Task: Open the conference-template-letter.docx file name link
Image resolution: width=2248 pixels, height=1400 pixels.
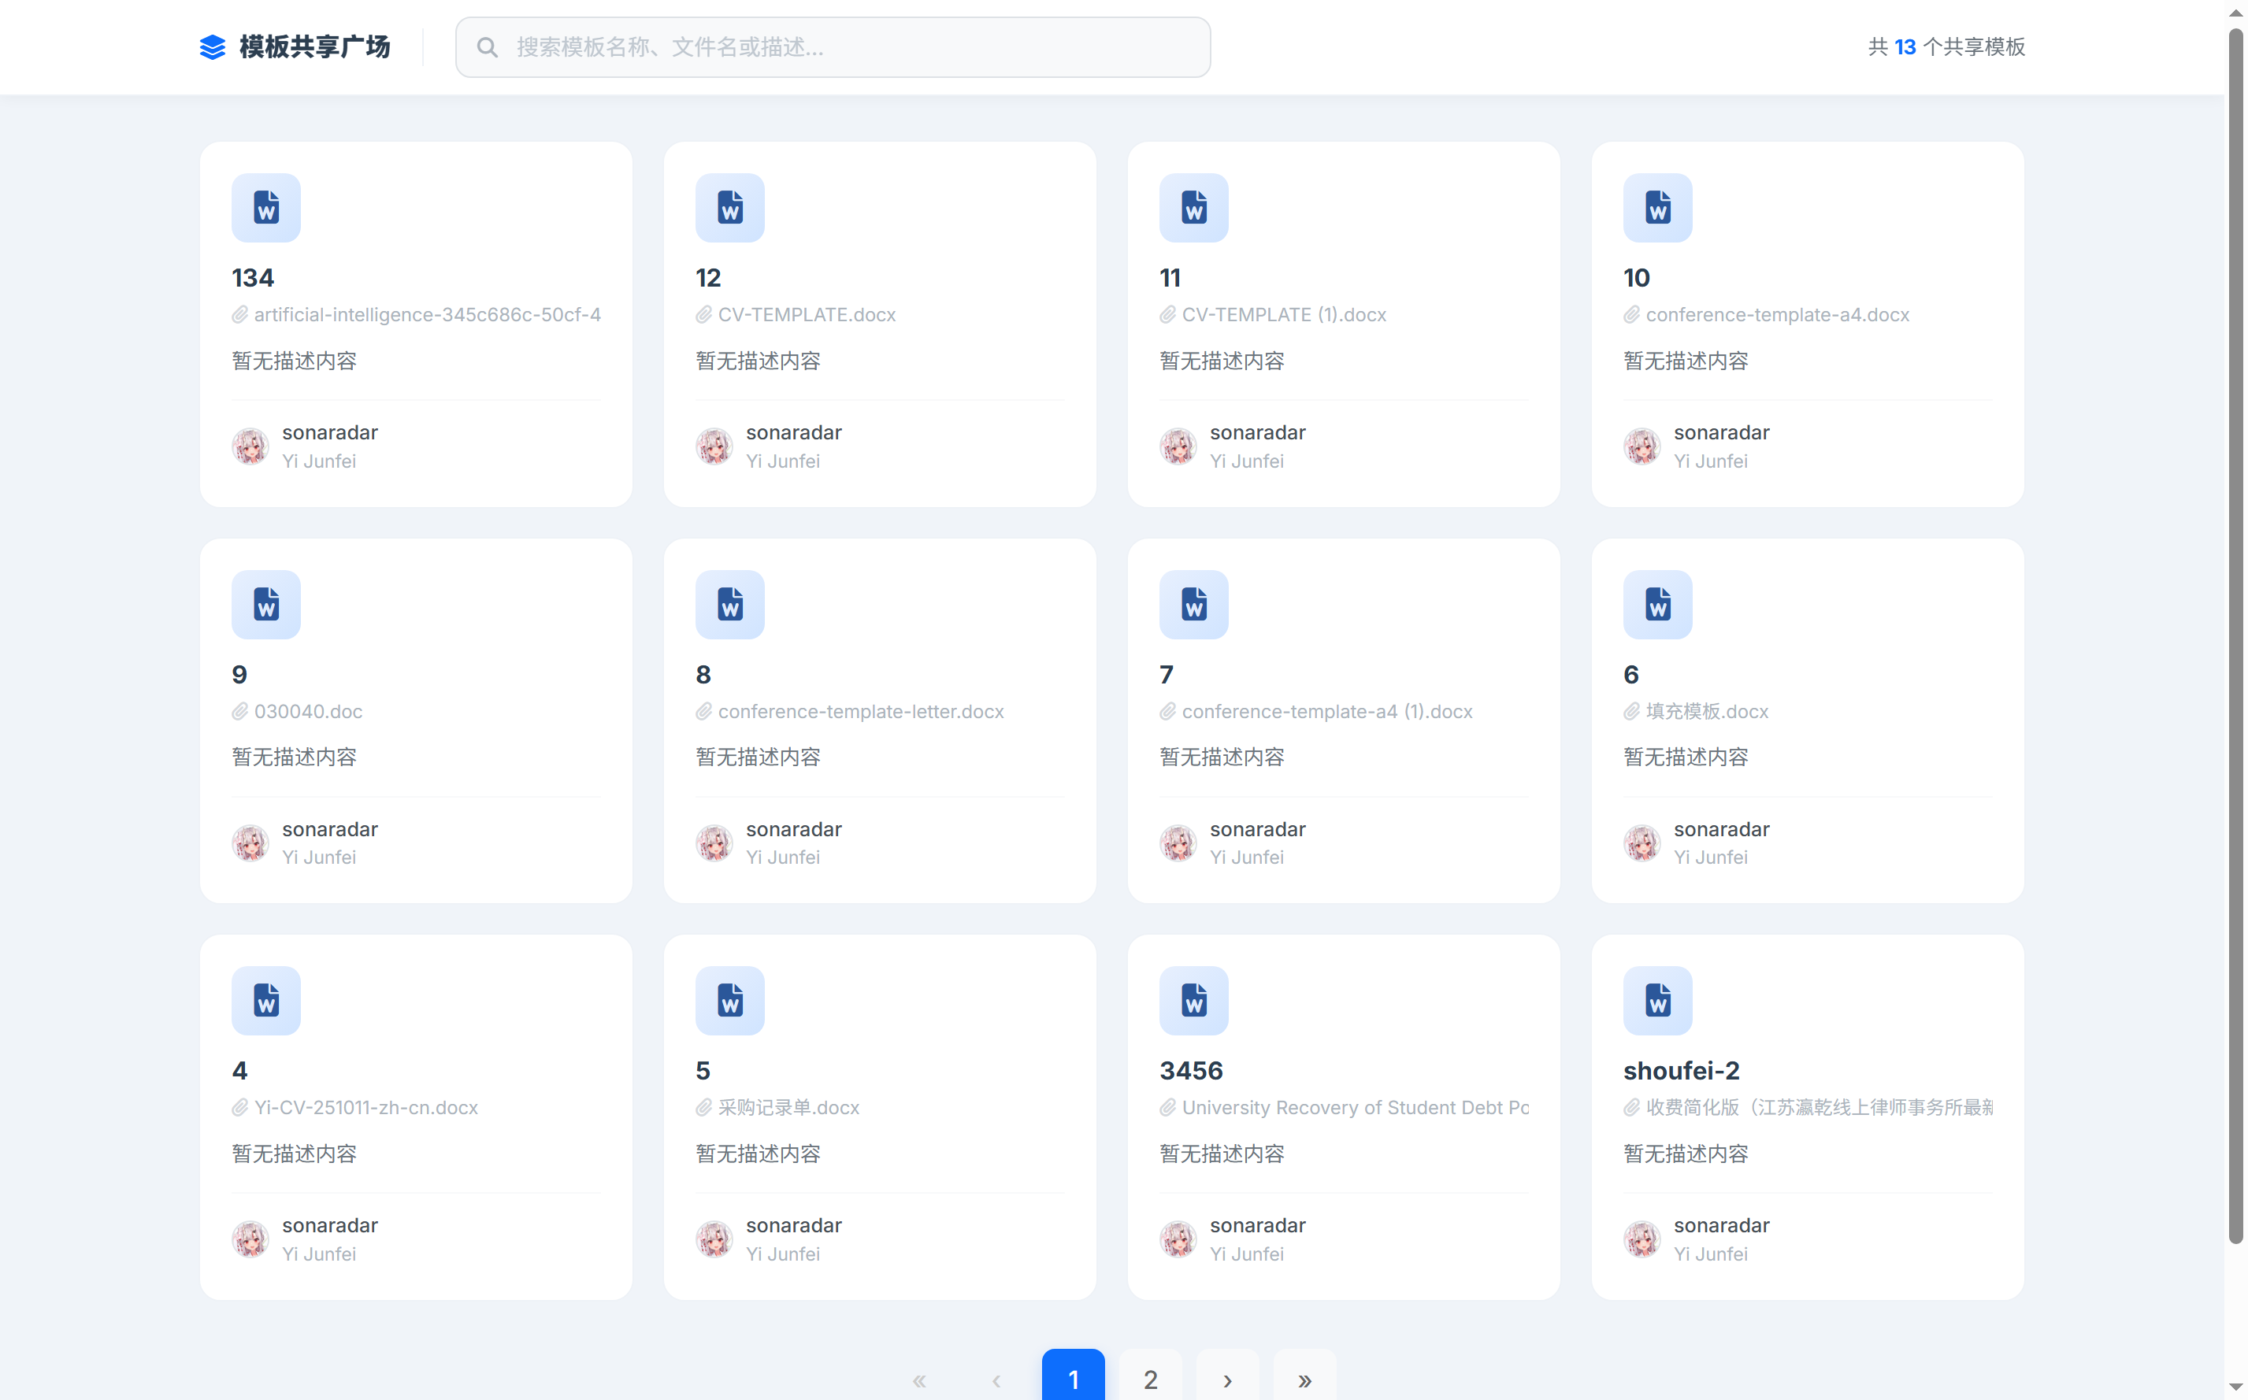Action: (860, 711)
